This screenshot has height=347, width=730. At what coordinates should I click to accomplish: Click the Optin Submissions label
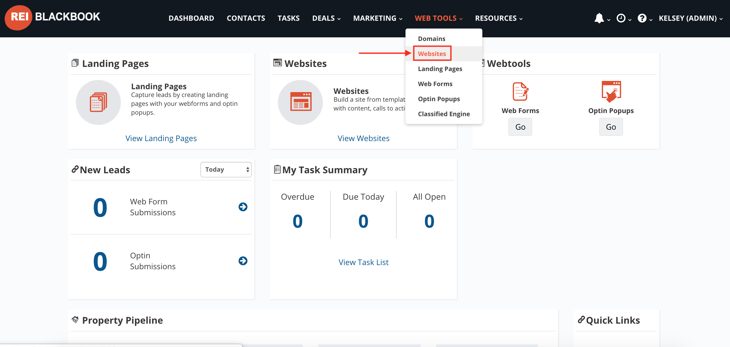153,261
